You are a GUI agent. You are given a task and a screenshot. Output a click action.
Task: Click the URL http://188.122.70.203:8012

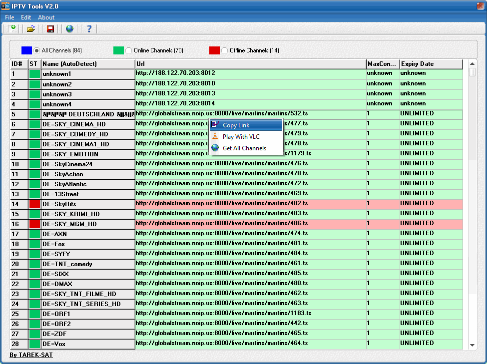tap(175, 73)
